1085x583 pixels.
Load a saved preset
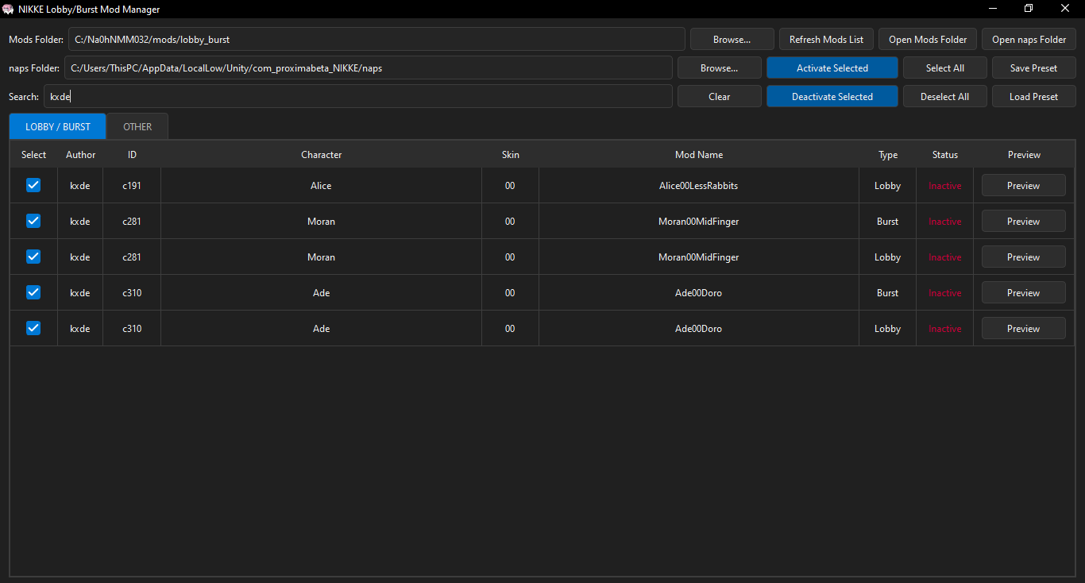click(1033, 95)
